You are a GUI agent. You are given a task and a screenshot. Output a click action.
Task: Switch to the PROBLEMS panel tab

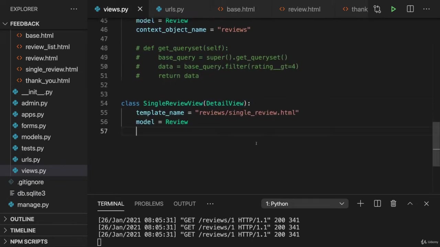pos(148,204)
